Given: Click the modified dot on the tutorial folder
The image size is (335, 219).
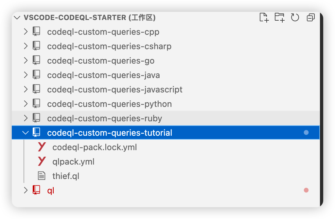Looking at the screenshot, I should coord(306,133).
